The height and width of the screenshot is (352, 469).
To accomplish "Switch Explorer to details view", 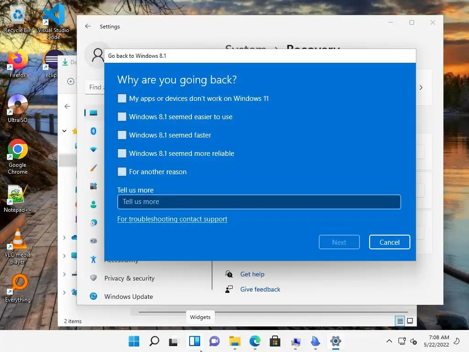I will [x=400, y=321].
